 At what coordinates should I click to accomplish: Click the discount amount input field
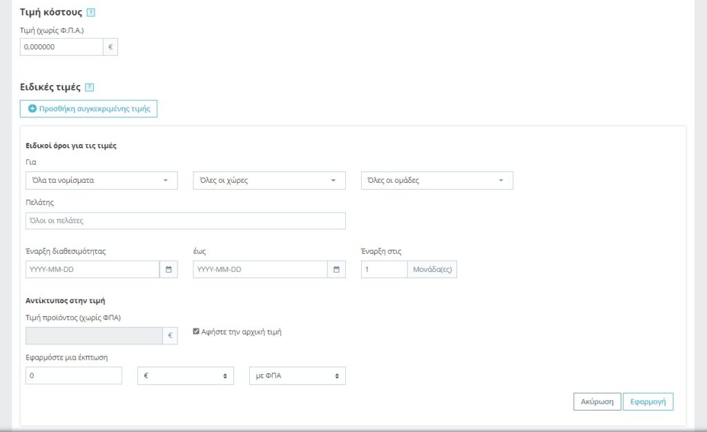click(73, 375)
